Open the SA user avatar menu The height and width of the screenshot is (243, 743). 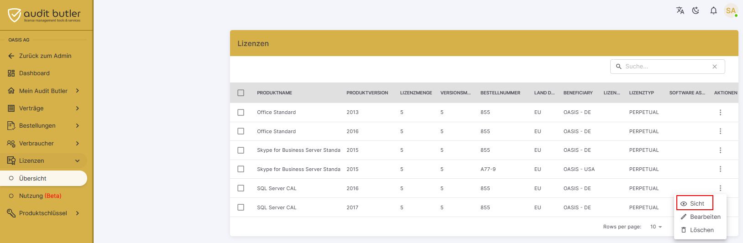pyautogui.click(x=731, y=10)
